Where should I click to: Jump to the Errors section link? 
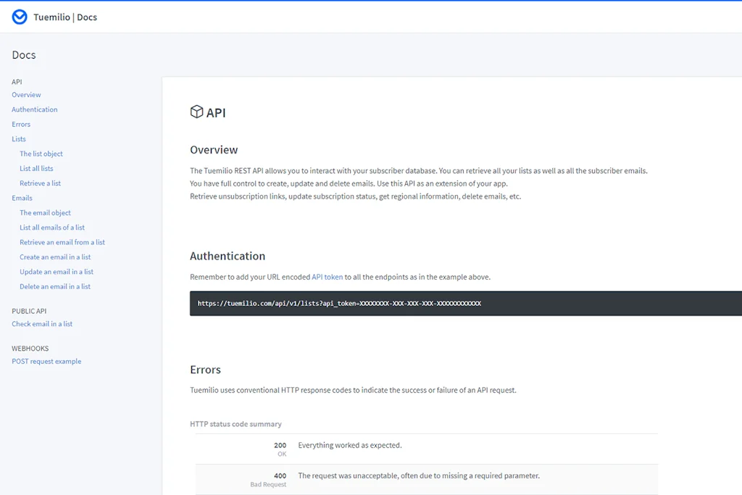(21, 124)
